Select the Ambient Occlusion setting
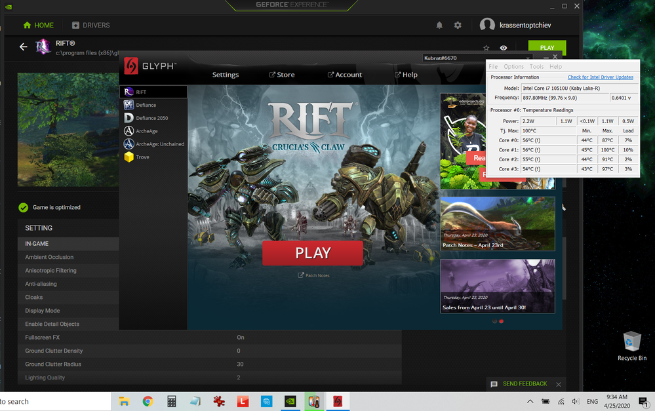 [68, 257]
